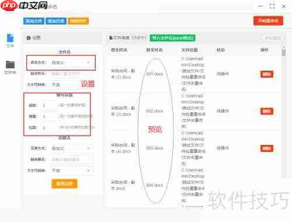Select the 002.docx new name cell

point(154,111)
